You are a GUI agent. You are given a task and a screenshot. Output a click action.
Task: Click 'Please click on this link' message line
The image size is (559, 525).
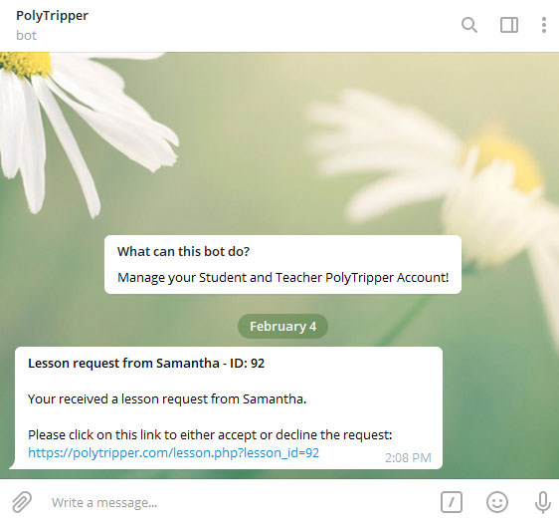pyautogui.click(x=210, y=435)
